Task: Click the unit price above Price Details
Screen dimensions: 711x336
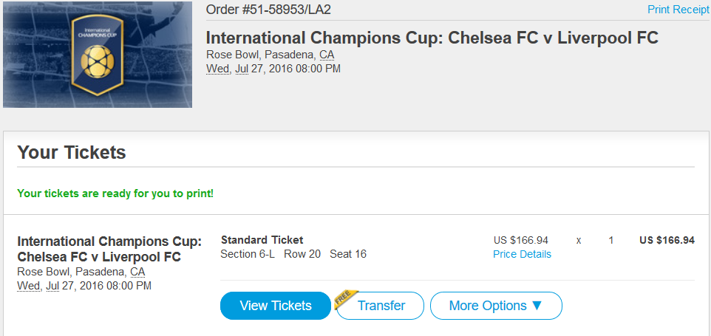Action: 521,240
